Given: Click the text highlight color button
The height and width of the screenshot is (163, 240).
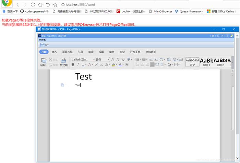Looking at the screenshot, I should pos(113,65).
